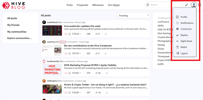The height and width of the screenshot is (100, 203).
Task: Show voters list for 374 votes
Action: (x=87, y=73)
